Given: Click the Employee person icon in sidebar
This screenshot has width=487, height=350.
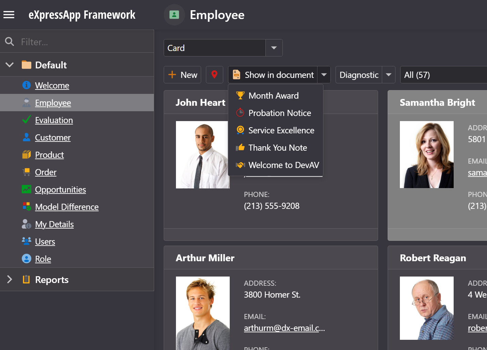Looking at the screenshot, I should (27, 102).
